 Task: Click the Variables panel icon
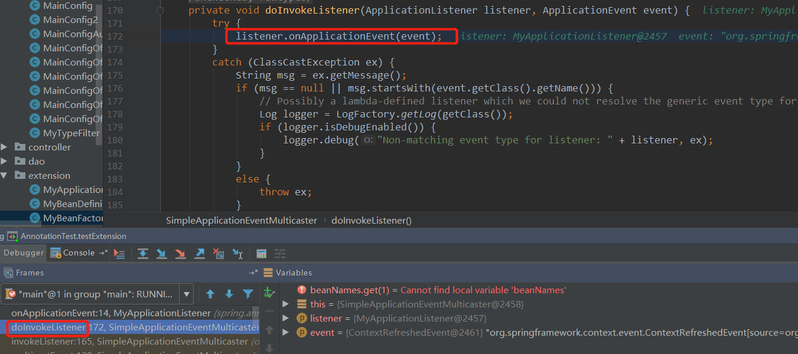268,273
